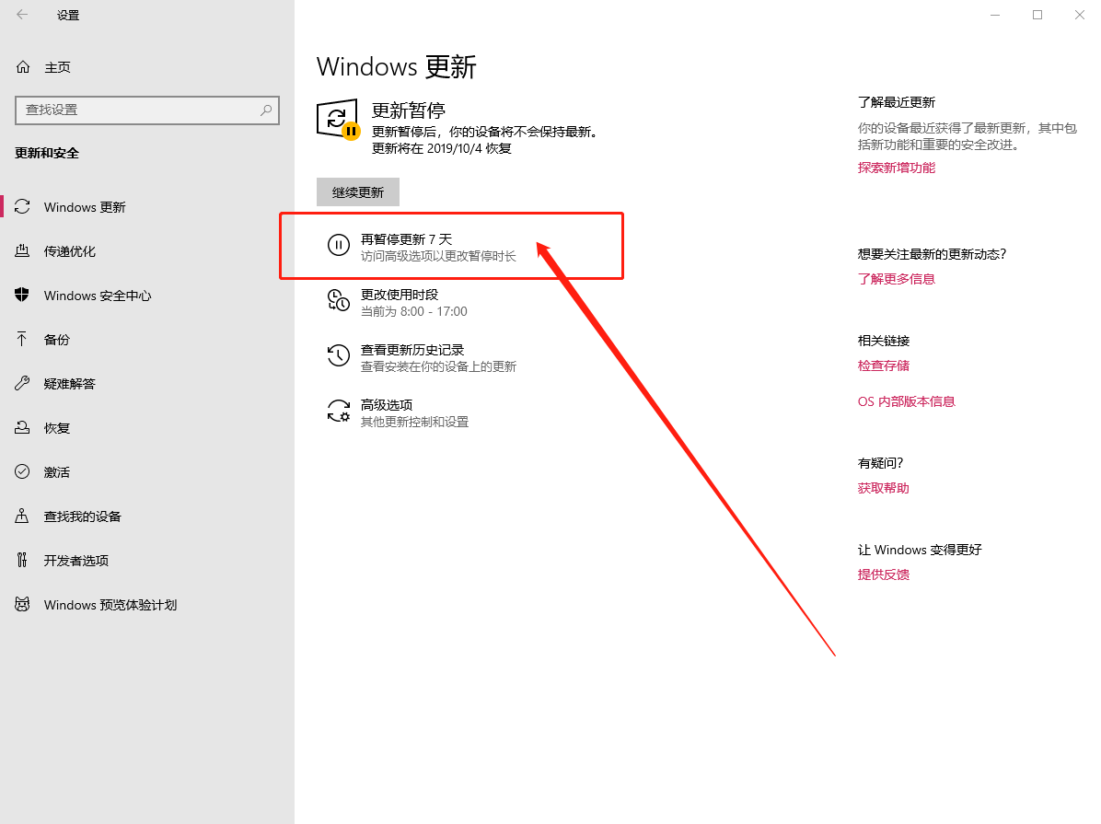Click 获取帮助 under 有疑问
This screenshot has height=824, width=1101.
point(882,487)
